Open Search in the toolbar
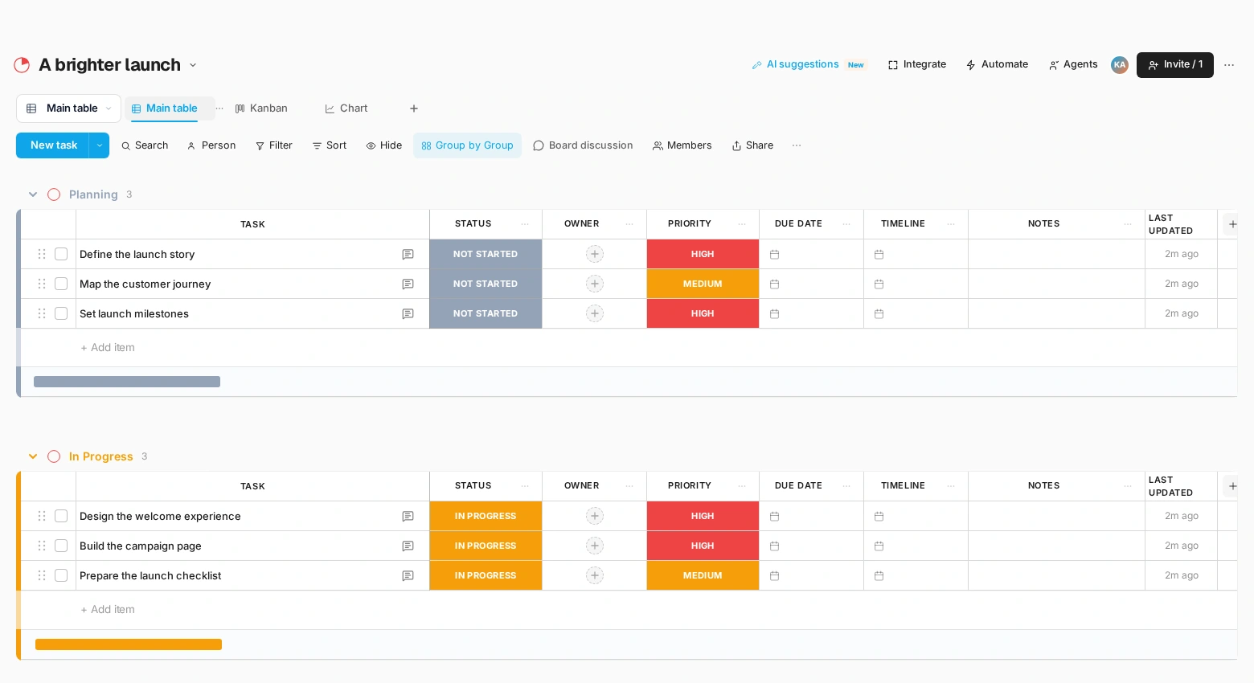The image size is (1254, 683). (145, 145)
